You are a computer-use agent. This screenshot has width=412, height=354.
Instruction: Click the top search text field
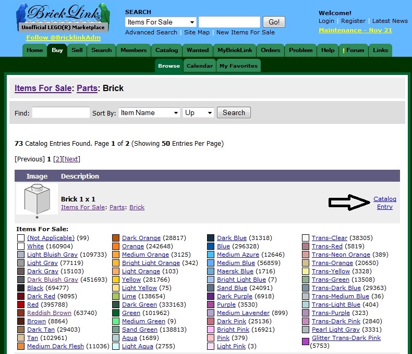(x=229, y=22)
